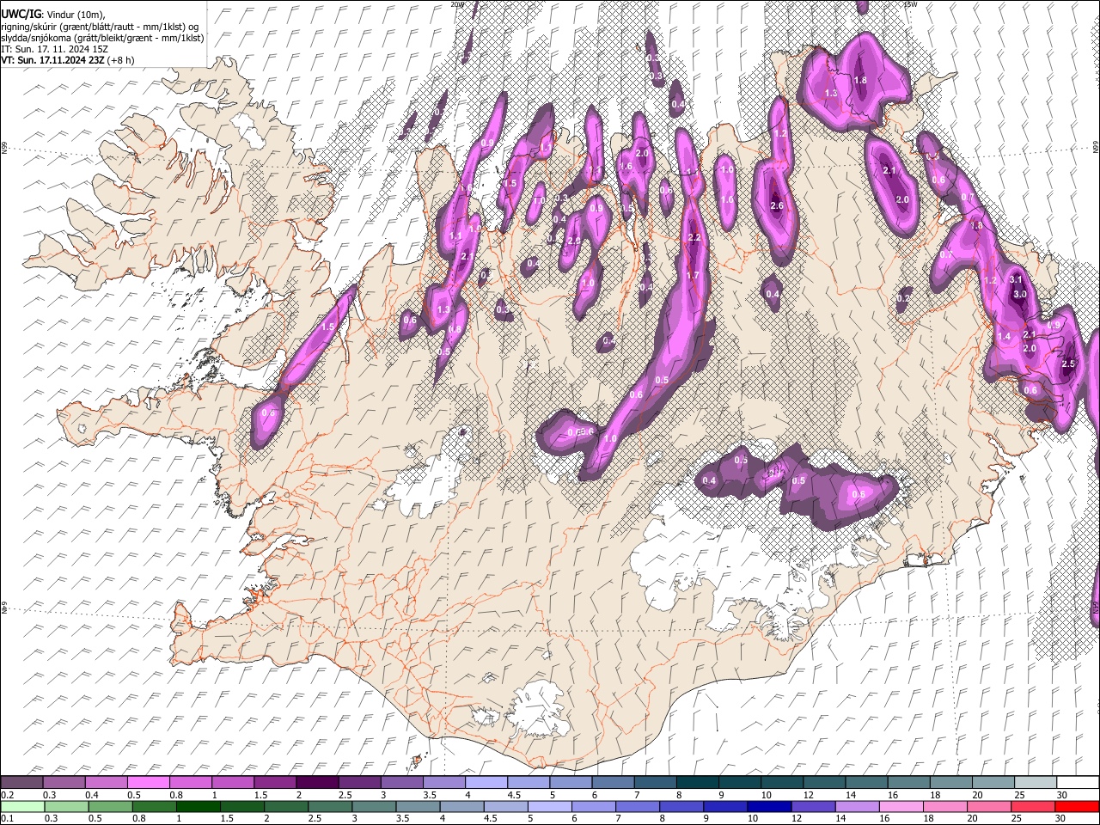Select the deep blue lower swatch 10 to 12
1100x825 pixels.
pyautogui.click(x=768, y=806)
